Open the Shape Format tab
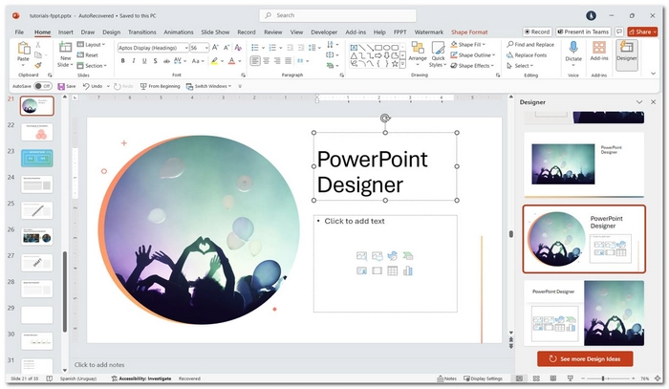 click(469, 32)
